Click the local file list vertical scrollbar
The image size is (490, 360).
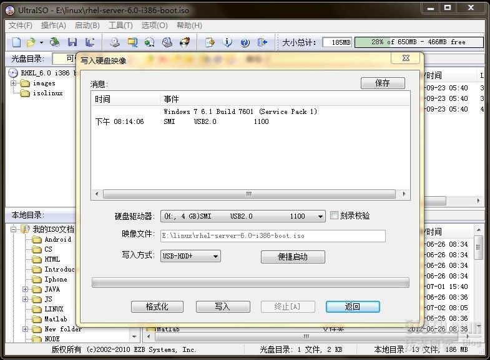478,247
